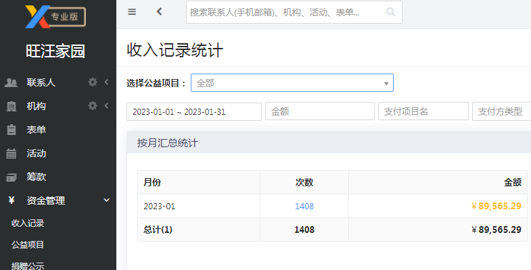Click the 金额 column header
The image size is (531, 270).
click(x=512, y=182)
